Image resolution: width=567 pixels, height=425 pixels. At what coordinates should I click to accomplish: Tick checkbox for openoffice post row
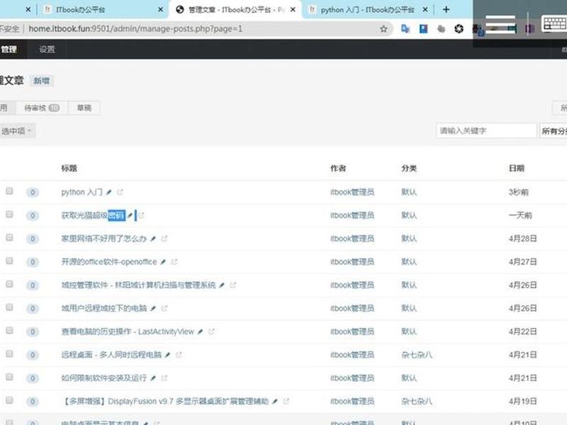(x=9, y=261)
